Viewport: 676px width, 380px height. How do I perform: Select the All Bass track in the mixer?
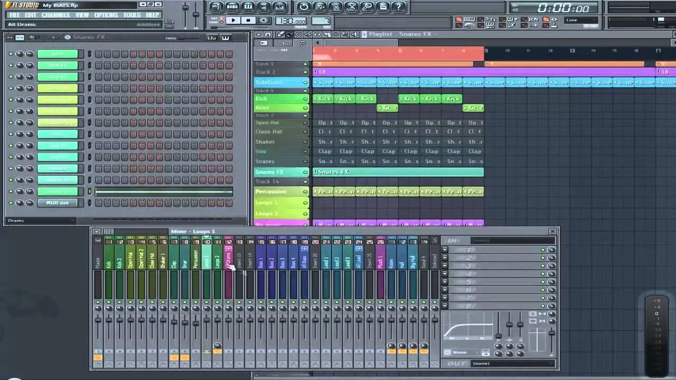(x=304, y=260)
